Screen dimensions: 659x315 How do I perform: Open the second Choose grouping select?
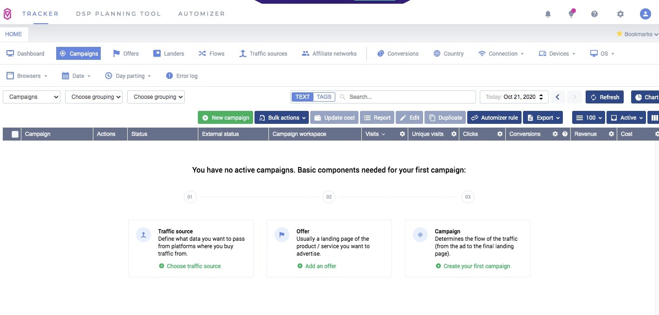point(156,97)
